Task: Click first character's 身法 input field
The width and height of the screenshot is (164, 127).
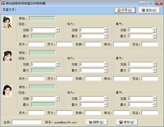Action: pos(121,44)
